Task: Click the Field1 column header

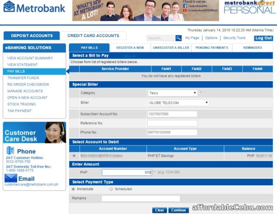Action: [166, 69]
